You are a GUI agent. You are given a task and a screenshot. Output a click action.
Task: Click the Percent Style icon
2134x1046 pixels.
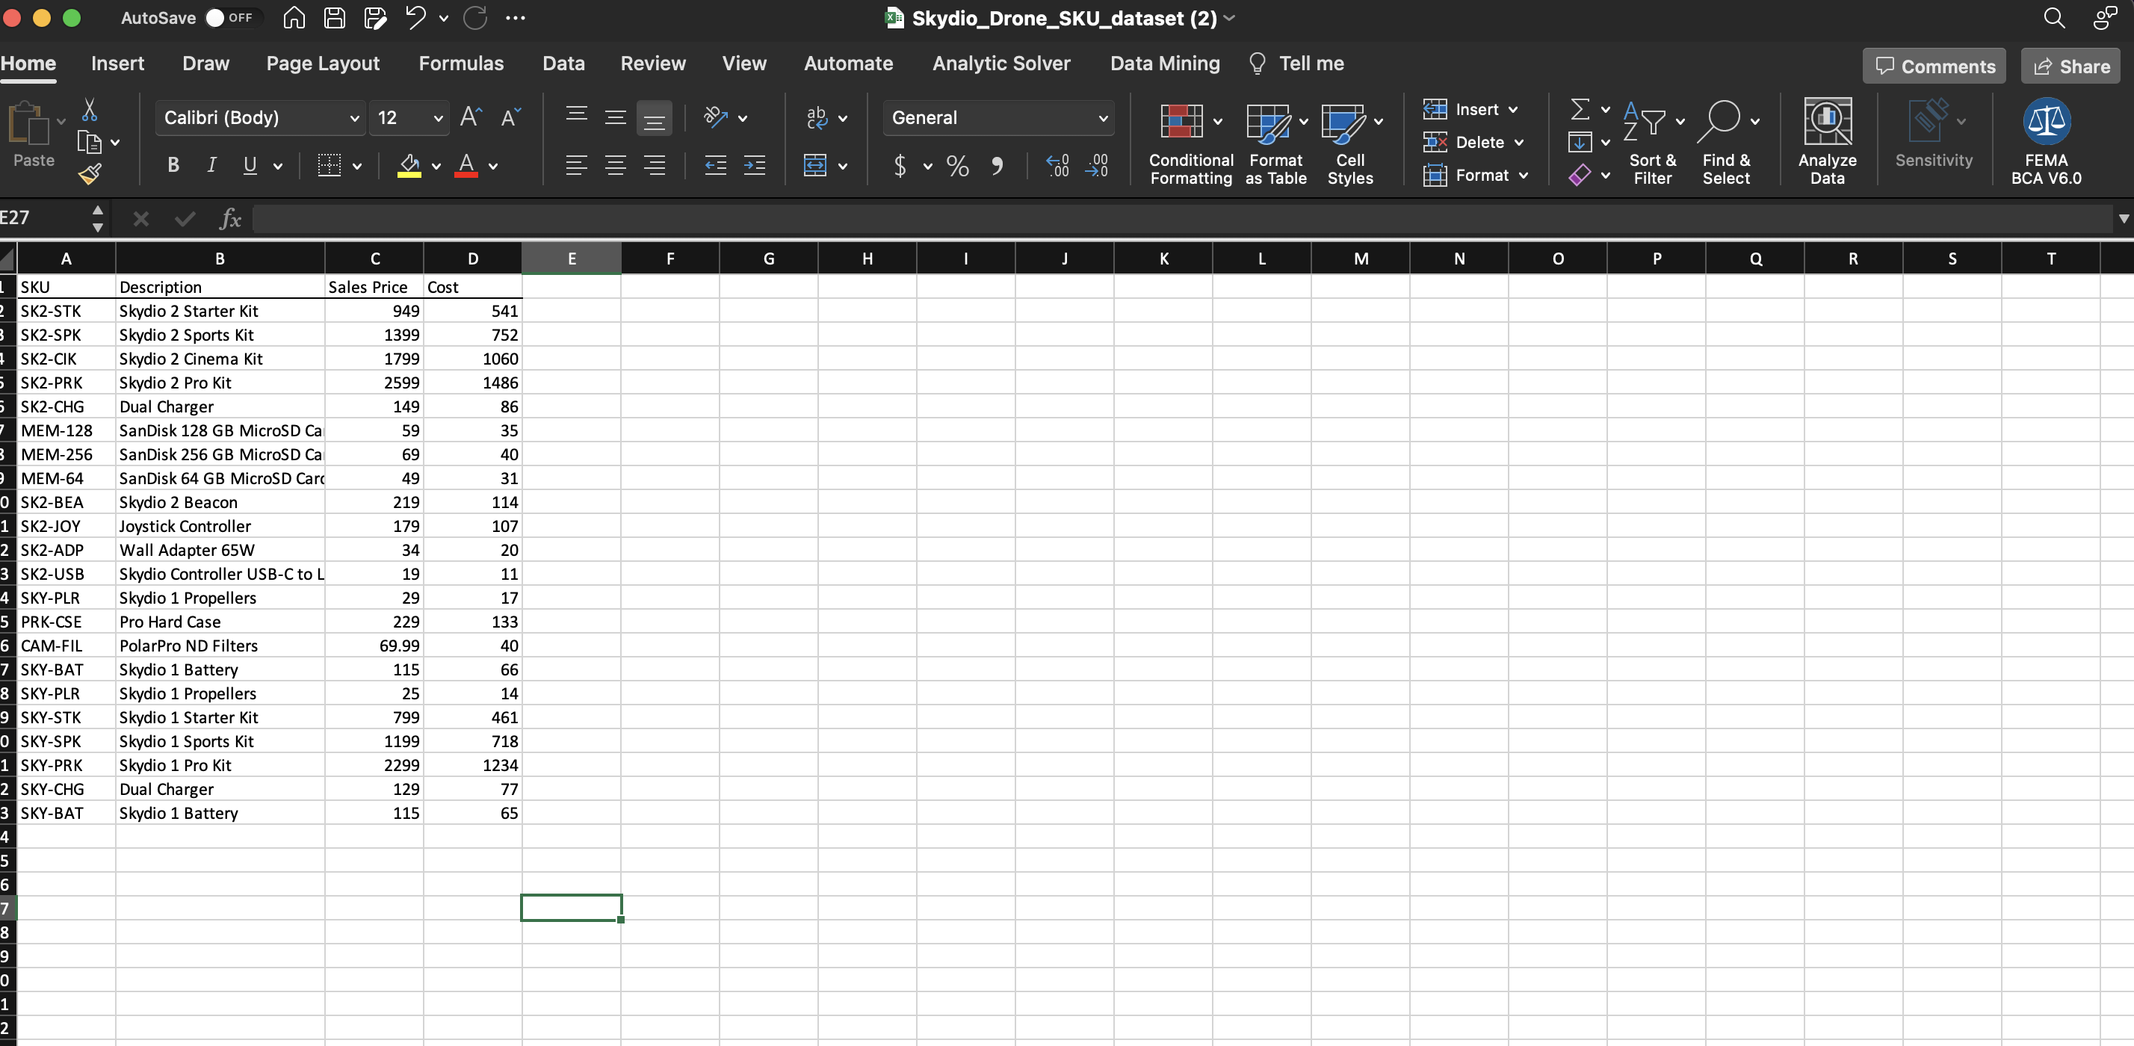958,166
